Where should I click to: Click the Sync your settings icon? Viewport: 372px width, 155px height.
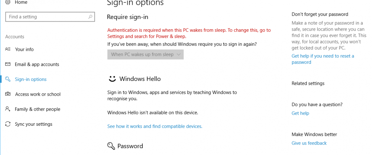pos(8,124)
